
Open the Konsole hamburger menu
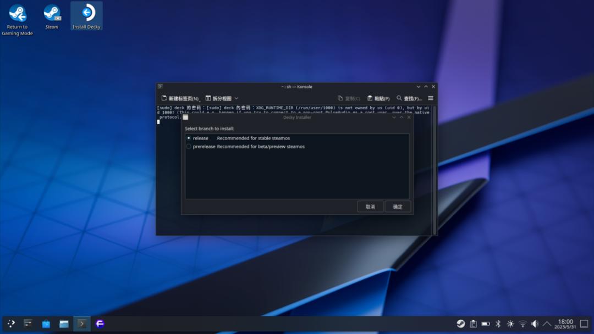(x=430, y=98)
